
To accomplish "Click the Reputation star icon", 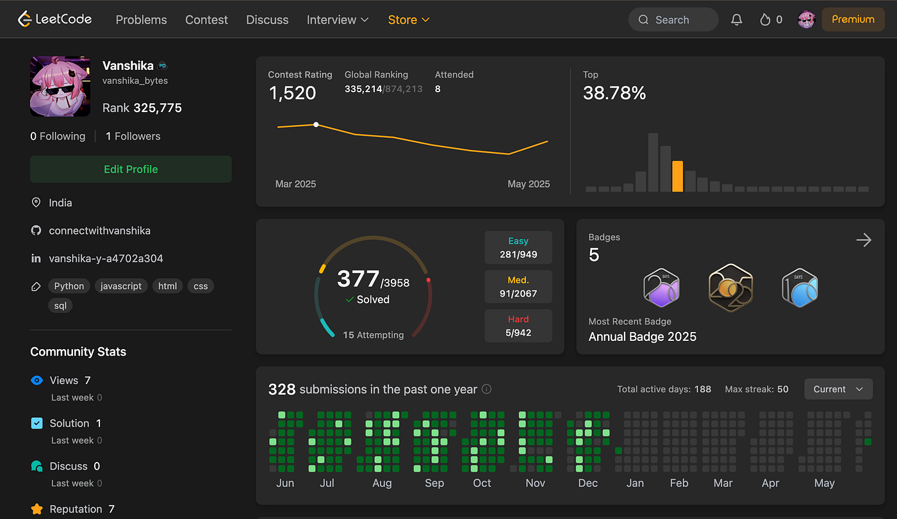I will click(37, 509).
